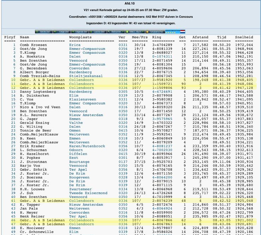Open Nieuw Amsterdam link in H.L. Reuvers row
This screenshot has width=261, height=235.
point(86,115)
